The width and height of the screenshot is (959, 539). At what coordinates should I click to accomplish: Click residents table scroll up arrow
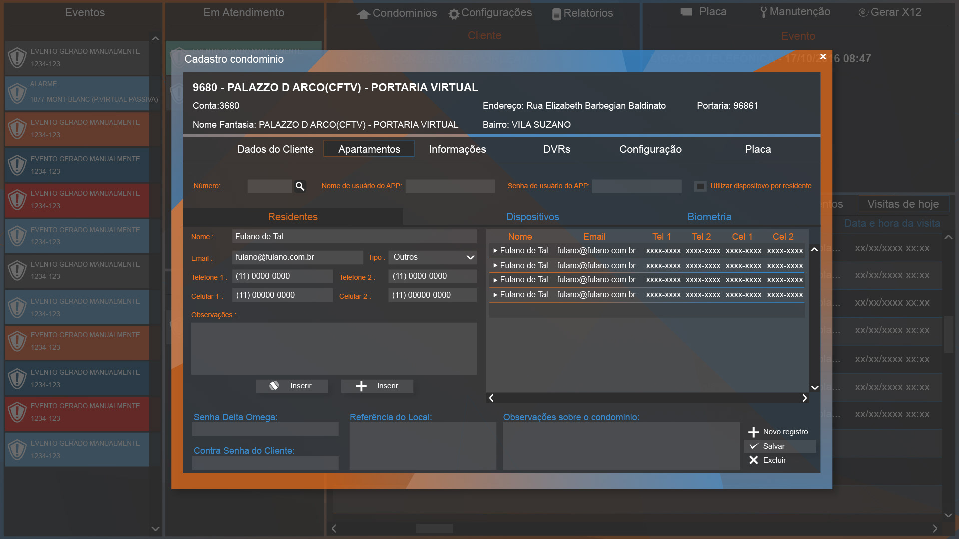pyautogui.click(x=814, y=250)
